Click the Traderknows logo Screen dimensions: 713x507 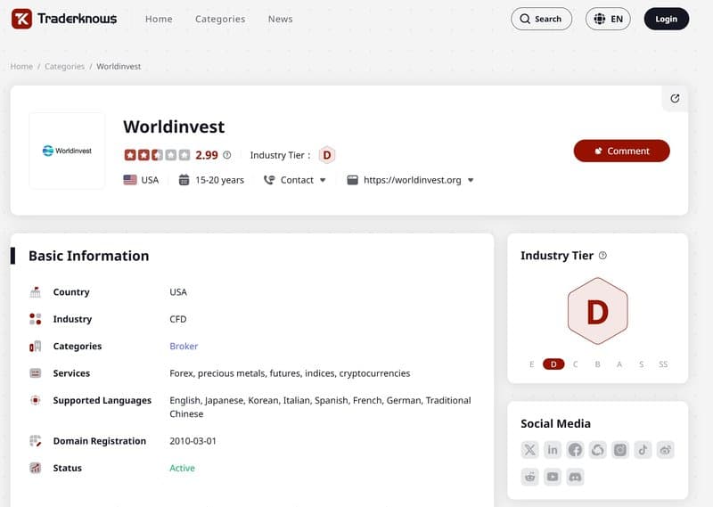(64, 19)
